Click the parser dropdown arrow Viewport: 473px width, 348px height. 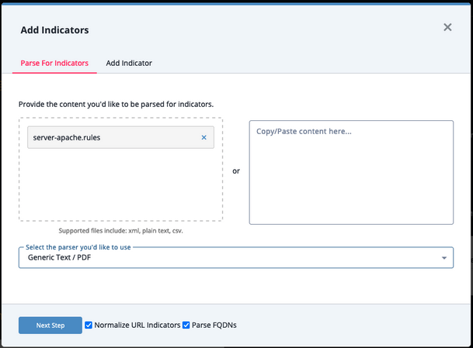pyautogui.click(x=444, y=258)
